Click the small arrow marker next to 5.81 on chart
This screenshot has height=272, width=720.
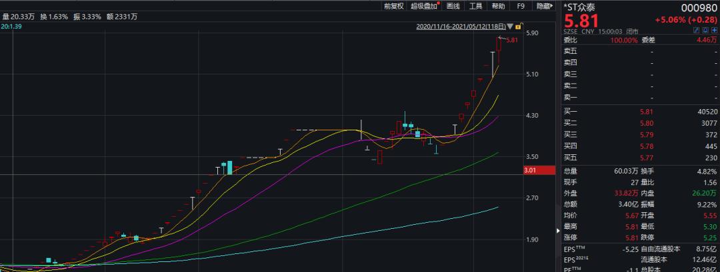tap(501, 38)
